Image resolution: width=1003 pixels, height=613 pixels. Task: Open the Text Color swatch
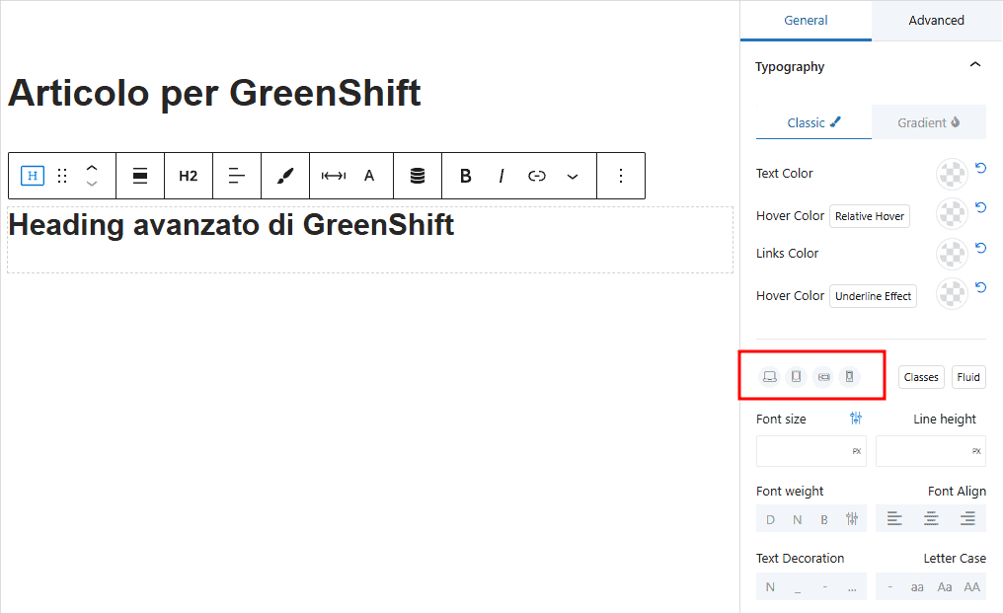tap(952, 174)
